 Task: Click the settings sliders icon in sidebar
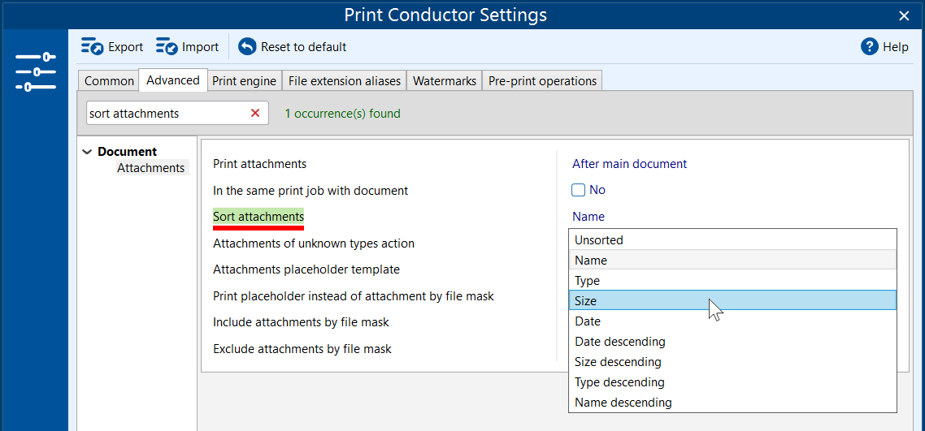tap(35, 71)
